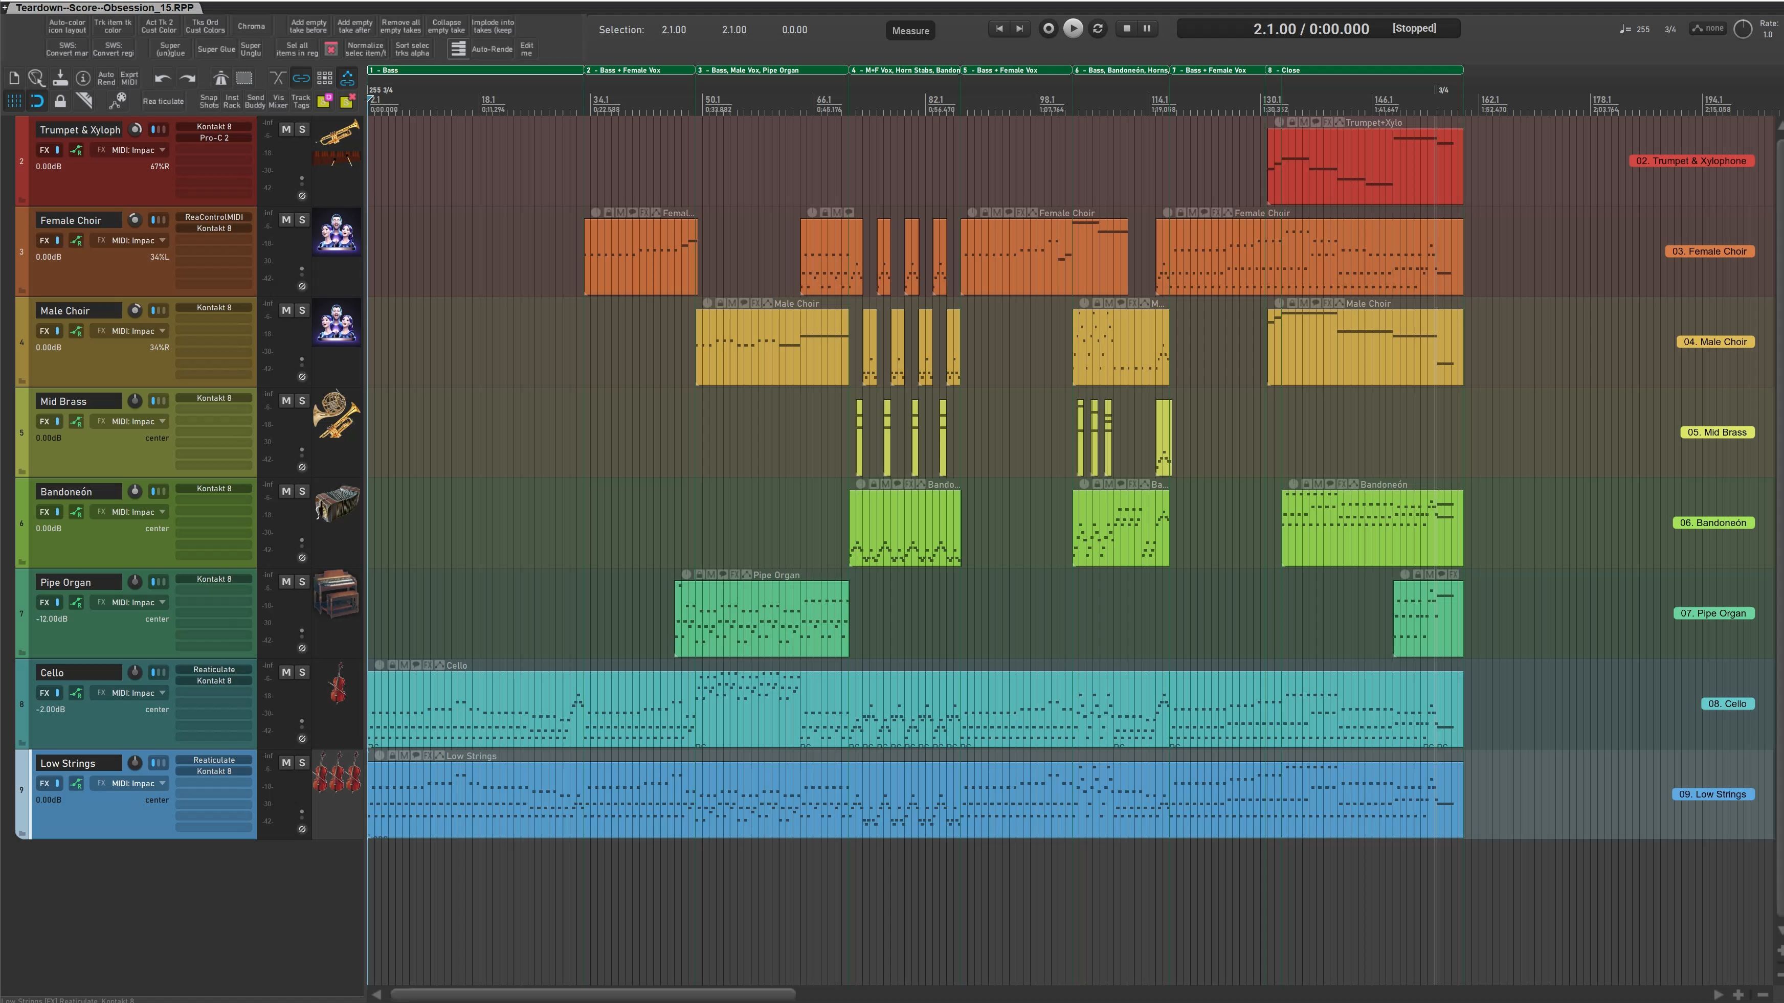
Task: Enable snap via the magnet icon
Action: pos(37,101)
